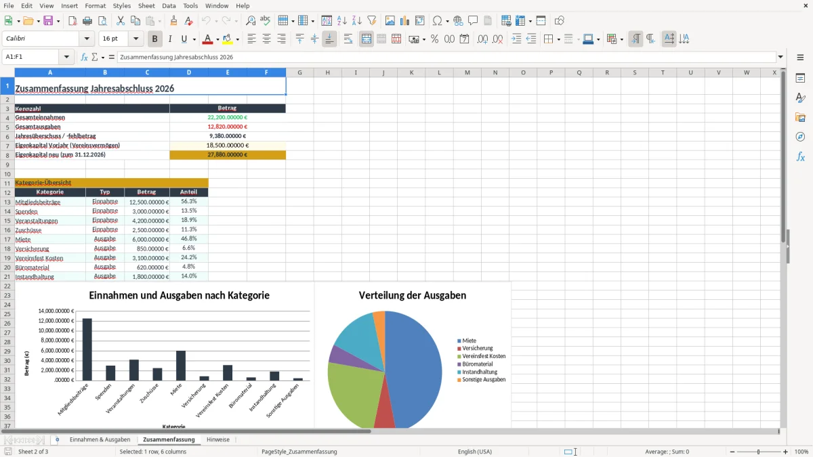This screenshot has width=813, height=457.
Task: Open Find and Replace
Action: 251,21
